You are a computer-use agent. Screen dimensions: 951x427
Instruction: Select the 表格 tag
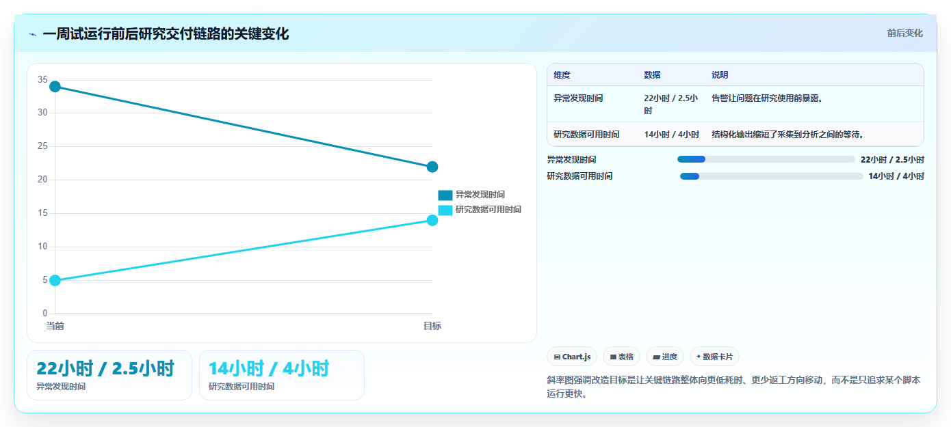coord(621,357)
